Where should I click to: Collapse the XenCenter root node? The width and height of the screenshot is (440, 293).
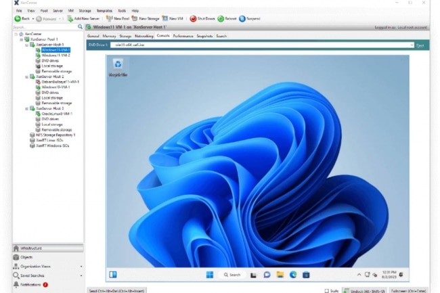pos(16,34)
